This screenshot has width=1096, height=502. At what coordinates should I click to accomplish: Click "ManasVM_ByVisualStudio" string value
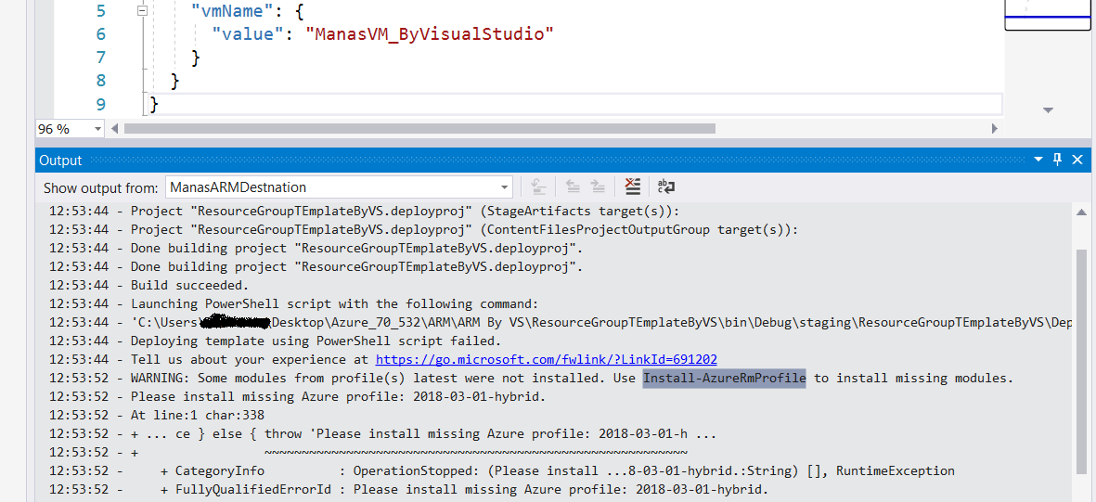point(429,33)
